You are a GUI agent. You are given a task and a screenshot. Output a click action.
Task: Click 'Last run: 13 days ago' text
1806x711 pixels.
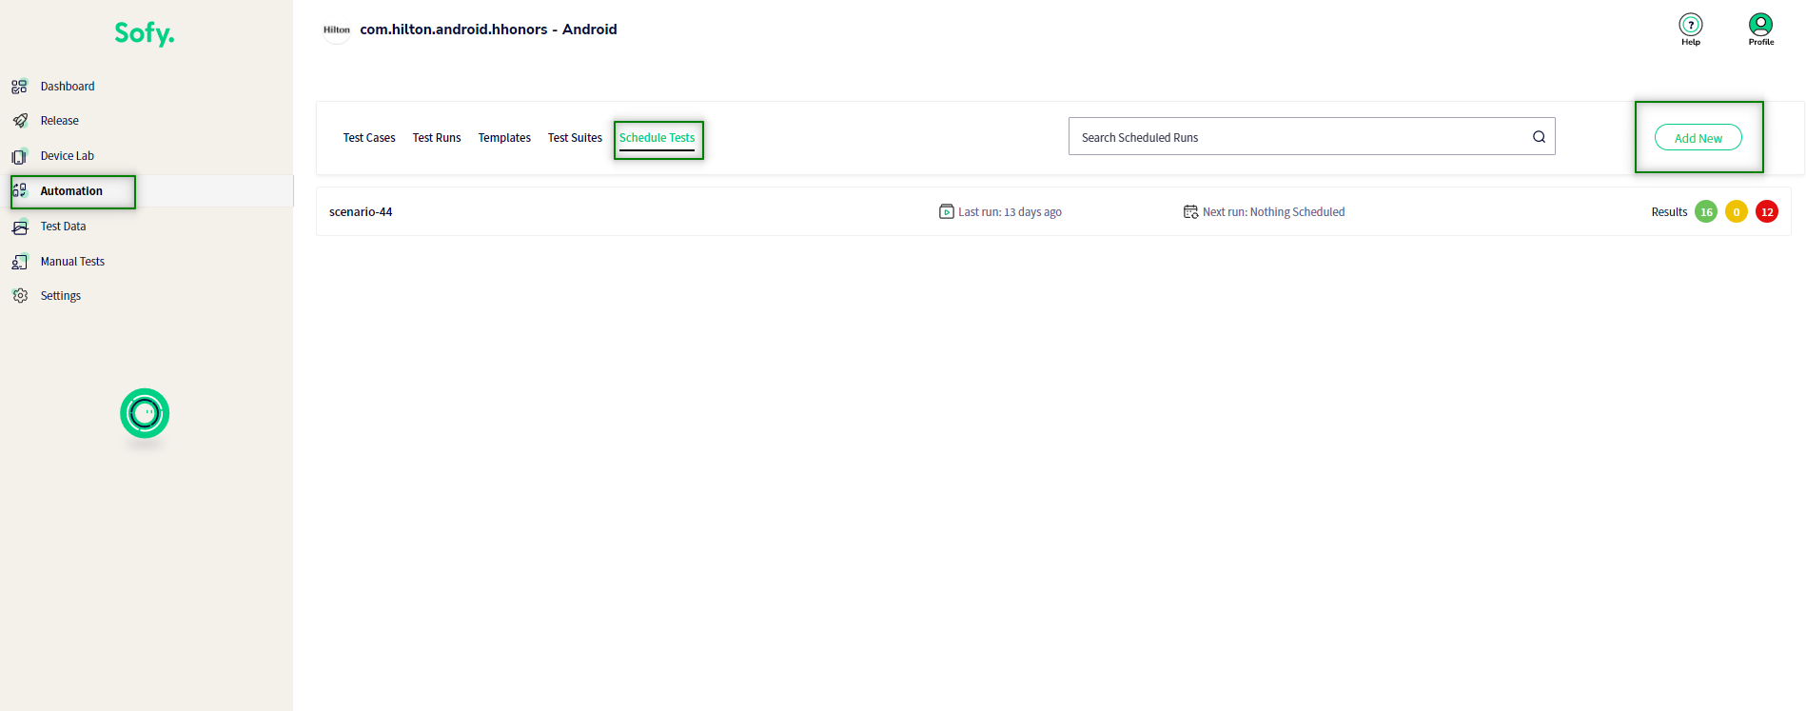(1010, 212)
